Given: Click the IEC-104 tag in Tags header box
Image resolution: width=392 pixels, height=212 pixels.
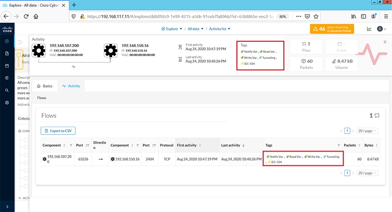Looking at the screenshot, I should tap(248, 64).
